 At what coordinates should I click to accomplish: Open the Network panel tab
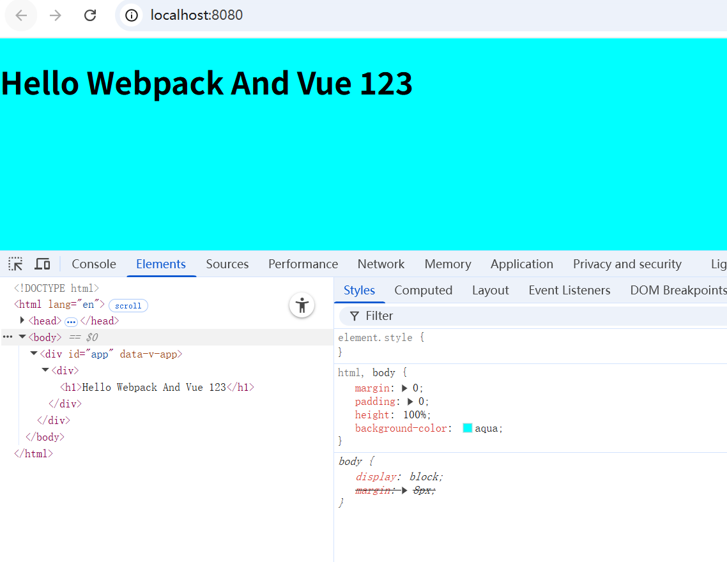(x=381, y=264)
